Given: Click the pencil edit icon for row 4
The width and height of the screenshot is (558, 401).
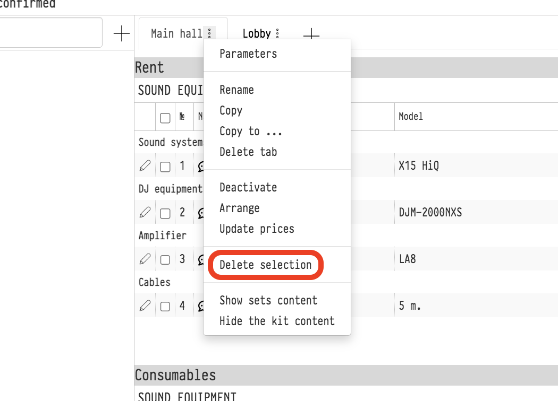Looking at the screenshot, I should tap(145, 306).
